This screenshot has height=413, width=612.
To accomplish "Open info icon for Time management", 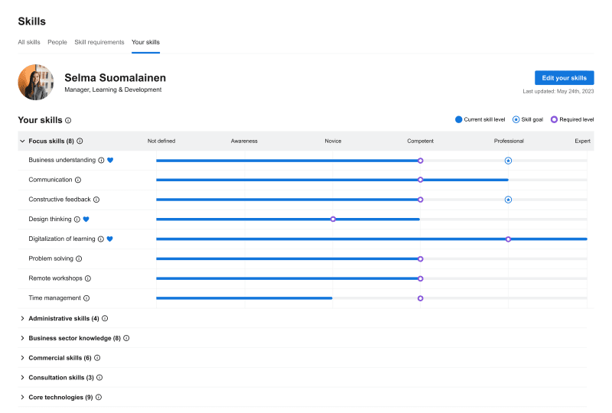I will click(x=86, y=298).
